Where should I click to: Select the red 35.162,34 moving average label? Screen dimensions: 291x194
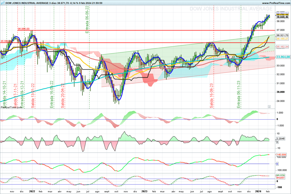[282, 47]
